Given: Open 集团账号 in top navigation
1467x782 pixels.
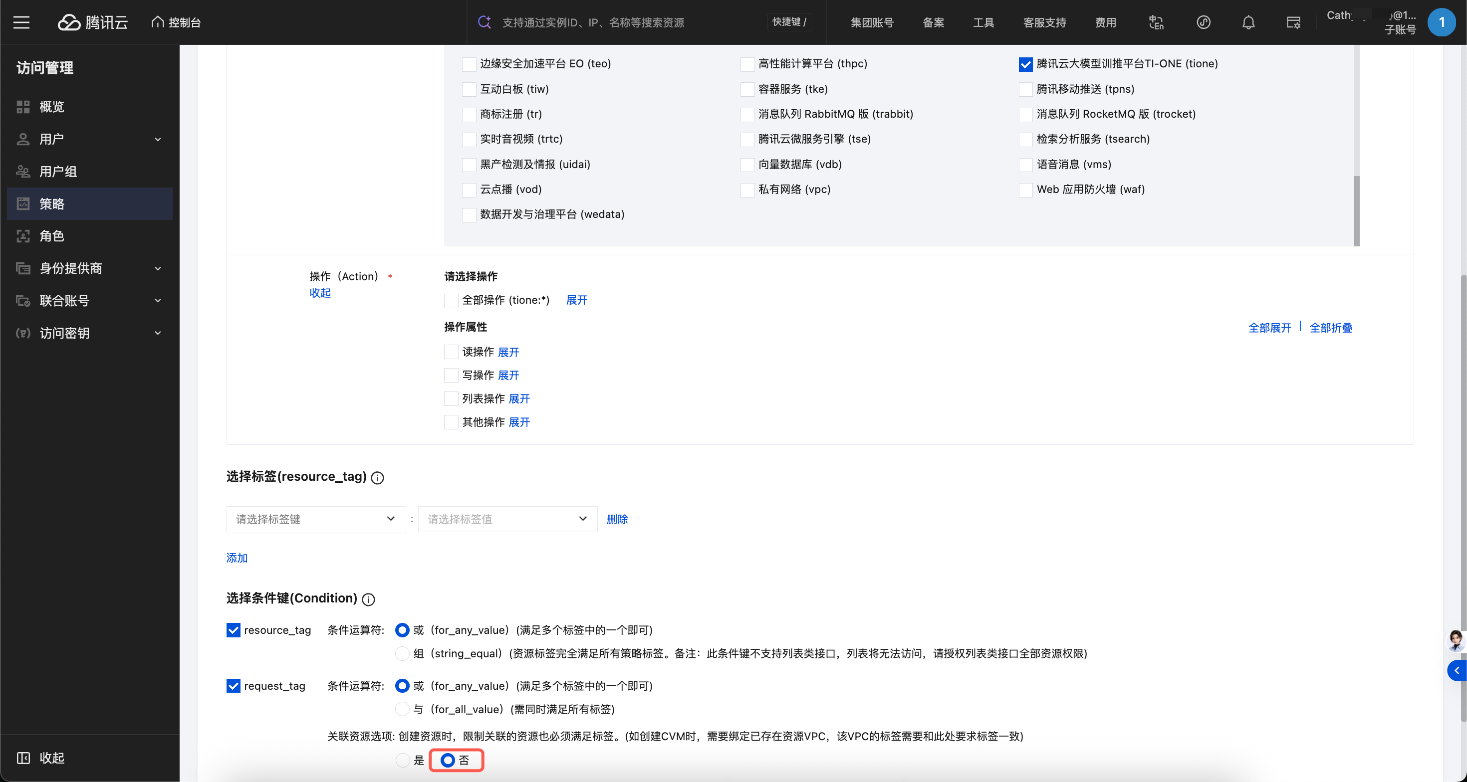Looking at the screenshot, I should click(872, 22).
